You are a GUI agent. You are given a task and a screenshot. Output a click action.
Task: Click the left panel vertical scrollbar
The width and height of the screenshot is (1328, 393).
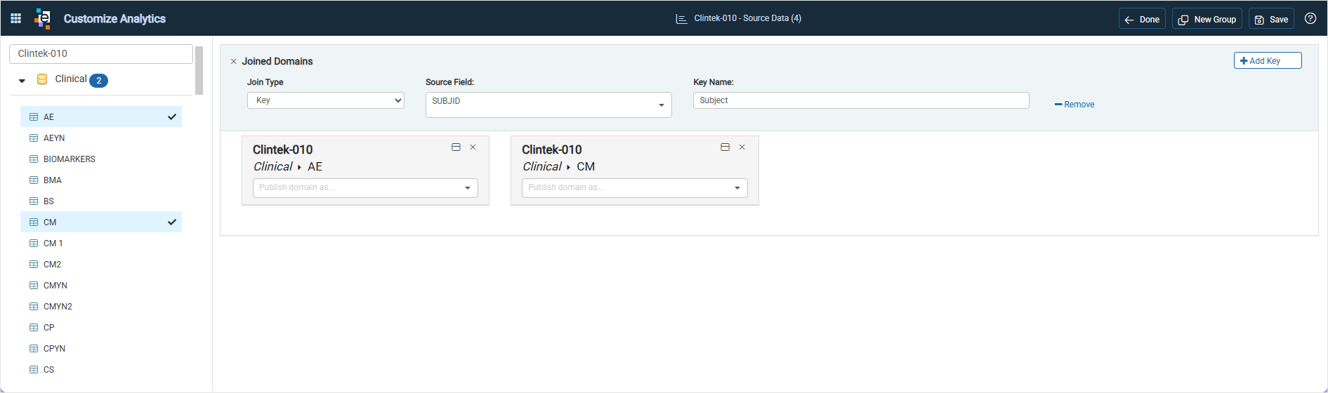tap(199, 70)
